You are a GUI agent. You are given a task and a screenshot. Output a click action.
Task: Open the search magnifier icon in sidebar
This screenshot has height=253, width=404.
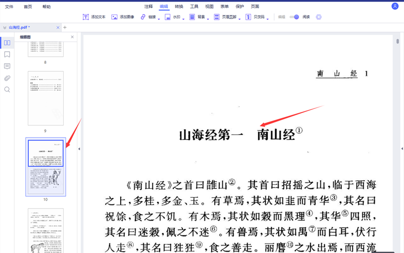tap(7, 90)
